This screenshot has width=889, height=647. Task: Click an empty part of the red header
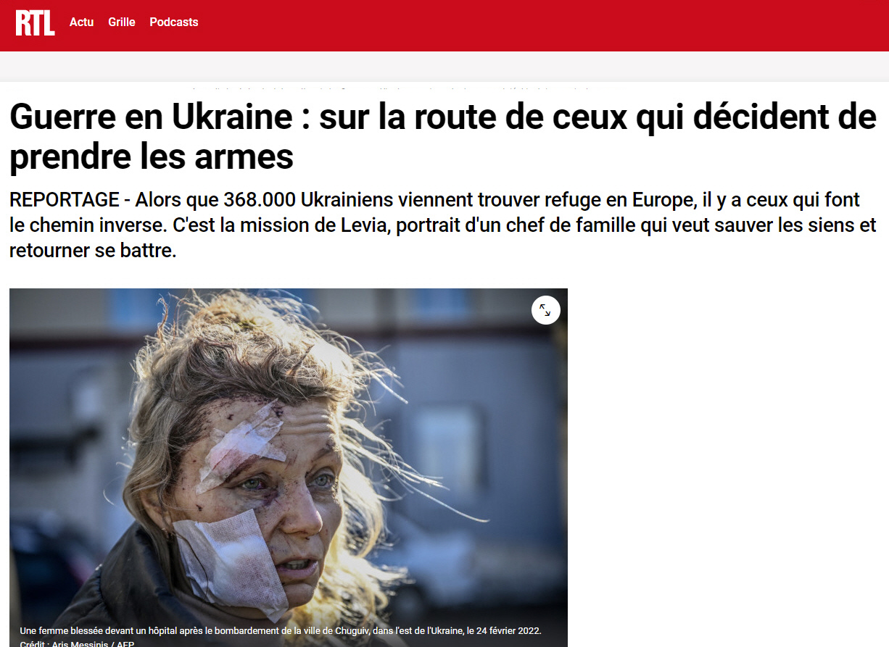[x=544, y=25]
